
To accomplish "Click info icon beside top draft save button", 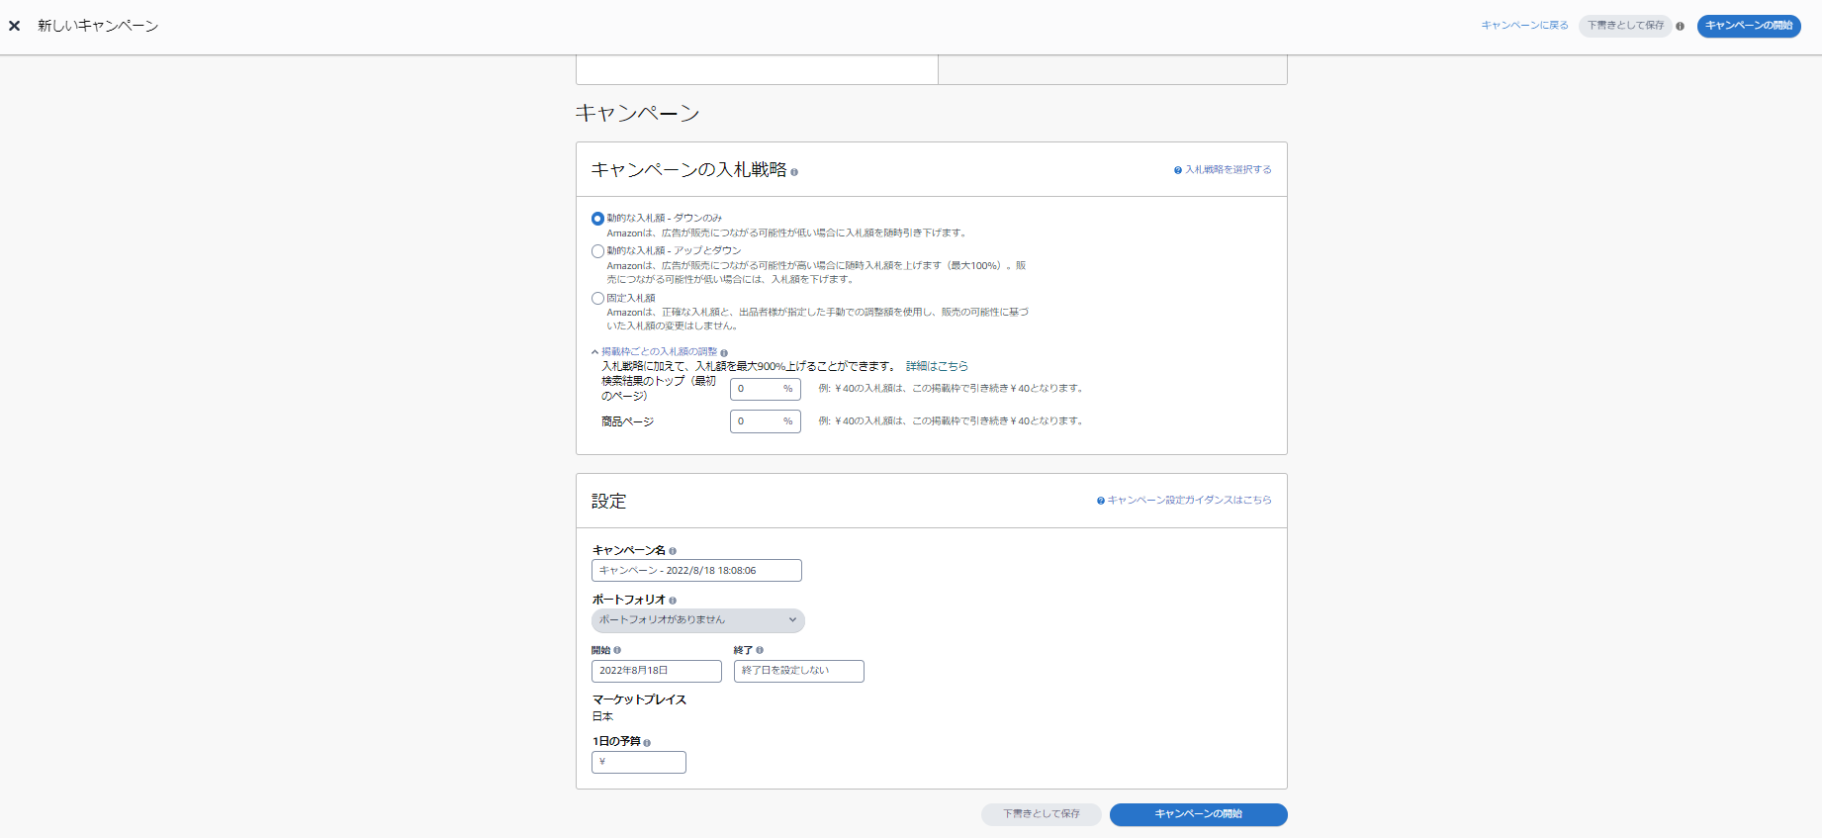I will (x=1680, y=26).
